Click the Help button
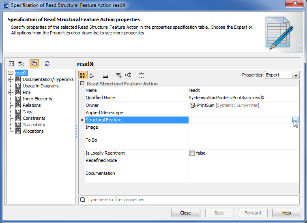 [287, 213]
